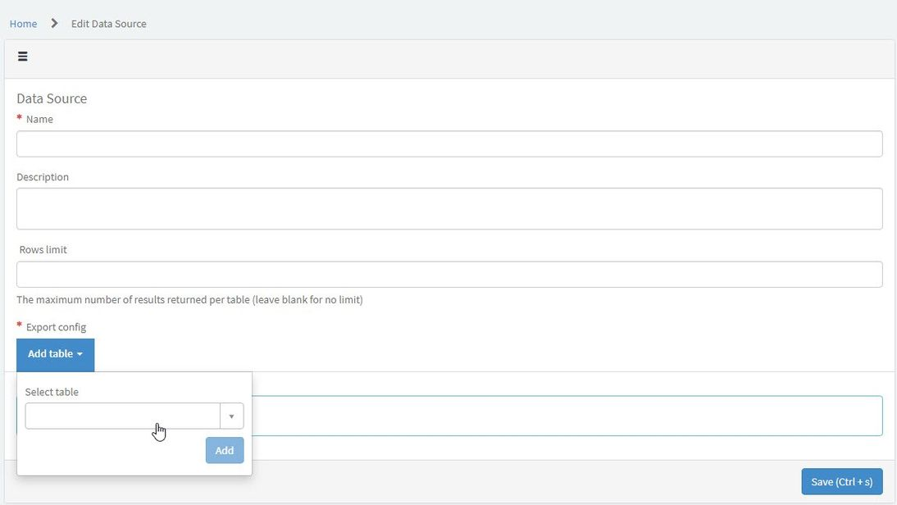
Task: Click the Export config label
Action: [x=56, y=327]
